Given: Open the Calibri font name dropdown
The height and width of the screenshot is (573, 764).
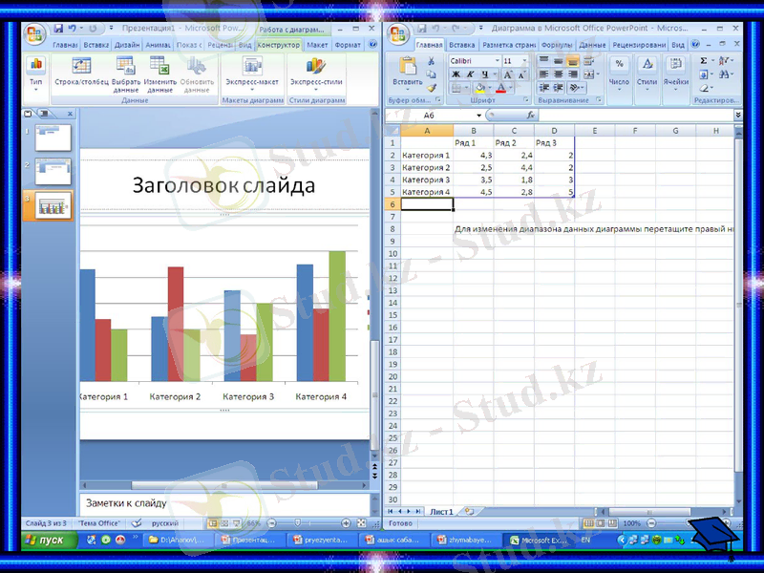Looking at the screenshot, I should click(499, 59).
